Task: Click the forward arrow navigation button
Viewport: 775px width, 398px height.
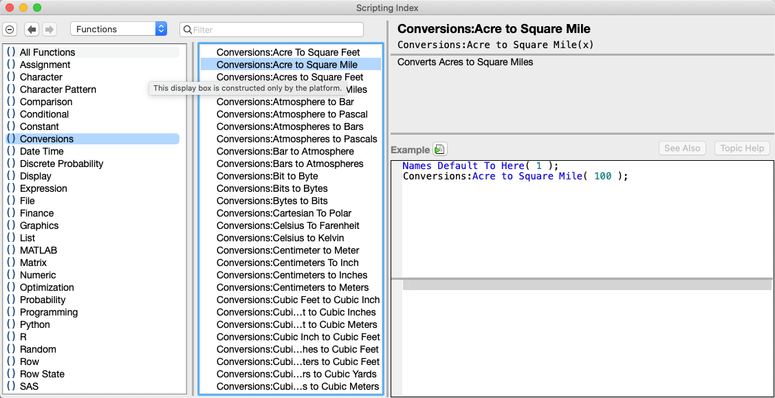Action: point(50,30)
